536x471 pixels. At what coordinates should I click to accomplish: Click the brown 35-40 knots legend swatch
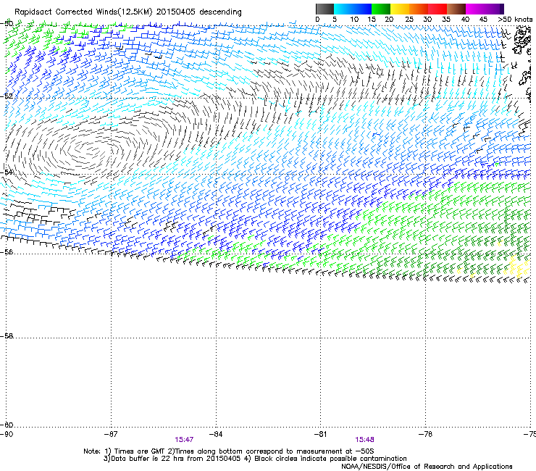pos(456,9)
